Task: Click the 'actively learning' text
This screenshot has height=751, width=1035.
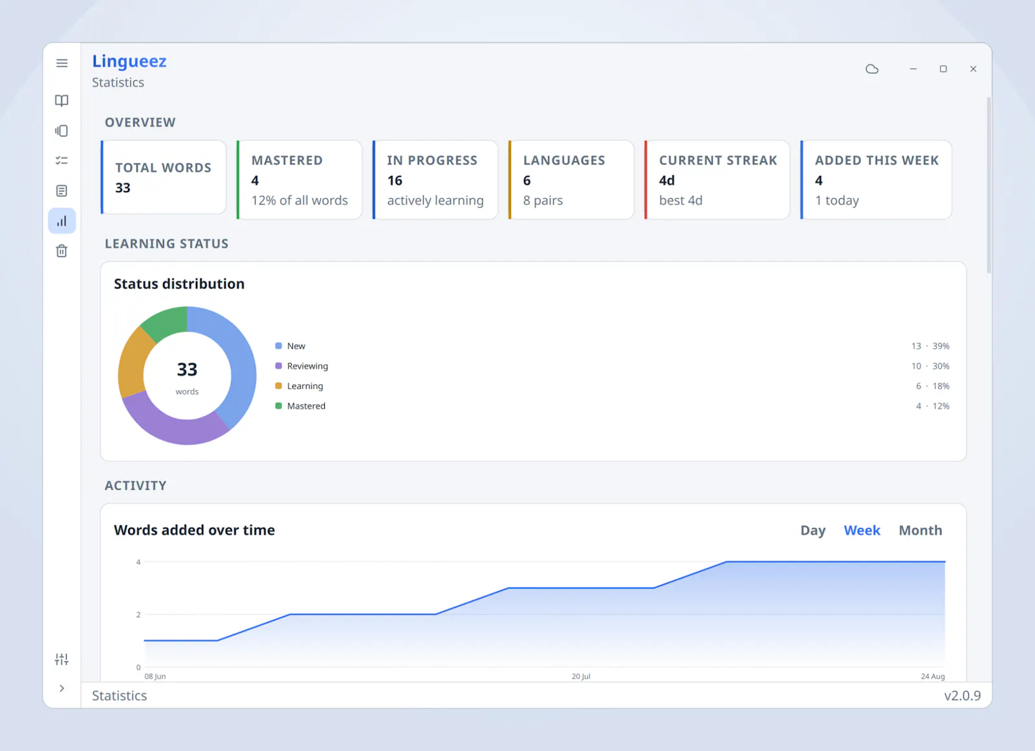Action: point(435,201)
